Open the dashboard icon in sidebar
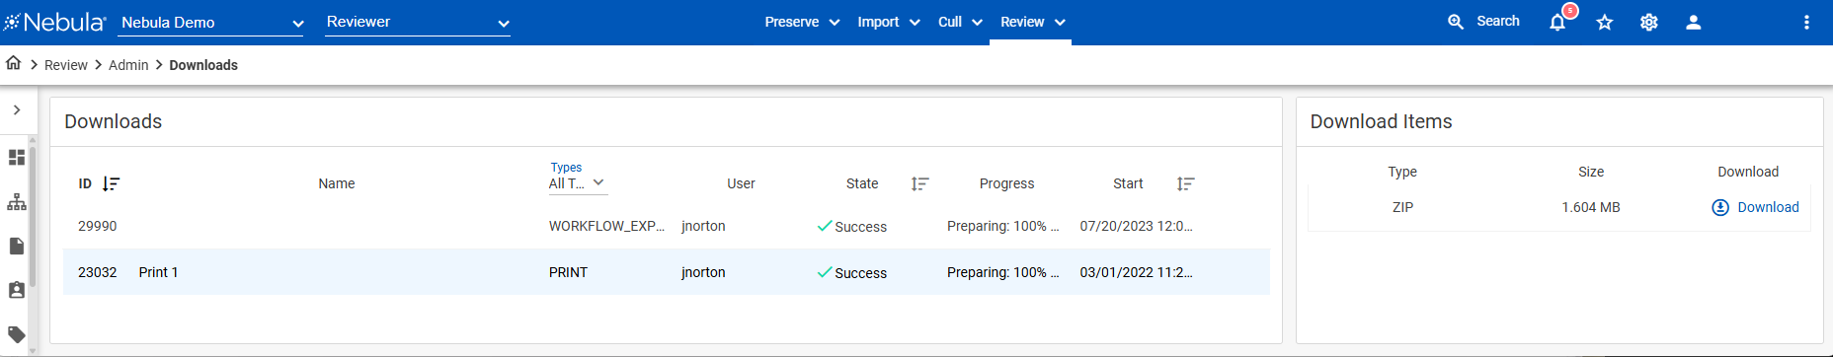This screenshot has width=1833, height=357. [x=17, y=158]
